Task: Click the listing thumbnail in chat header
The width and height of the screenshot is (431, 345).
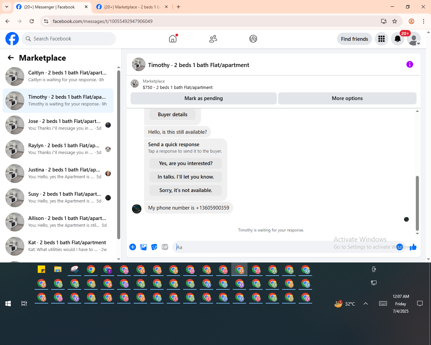Action: 139,64
